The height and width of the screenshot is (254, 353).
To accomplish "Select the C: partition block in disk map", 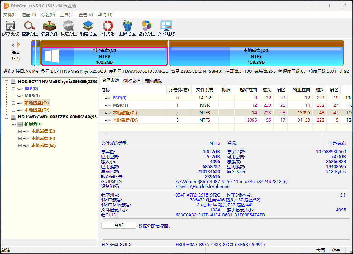I will (104, 53).
